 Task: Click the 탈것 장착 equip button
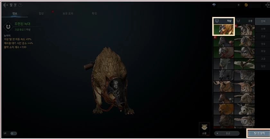point(259,133)
